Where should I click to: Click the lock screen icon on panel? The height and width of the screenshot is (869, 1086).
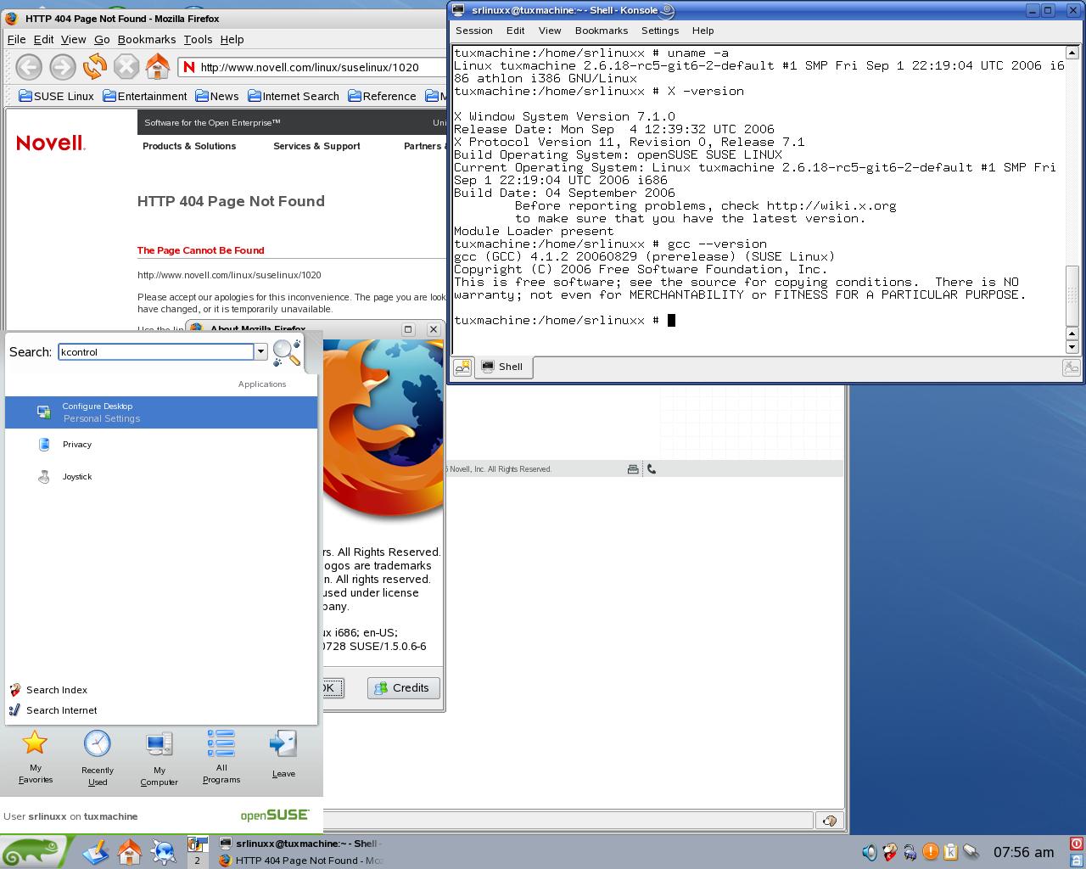[x=1076, y=860]
